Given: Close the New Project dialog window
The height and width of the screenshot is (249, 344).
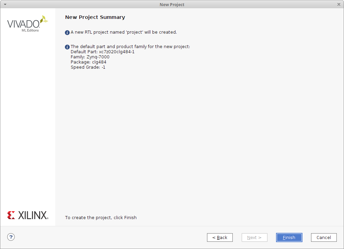Looking at the screenshot, I should pos(339,4).
